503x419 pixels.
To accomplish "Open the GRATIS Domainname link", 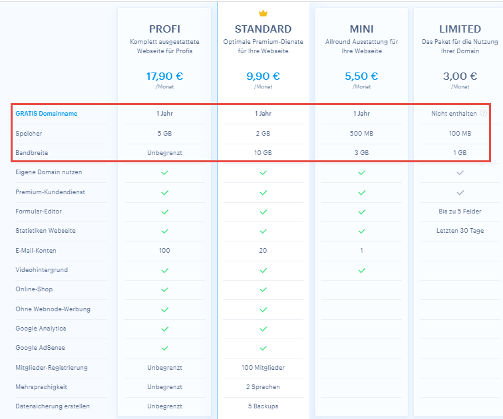I will point(46,114).
